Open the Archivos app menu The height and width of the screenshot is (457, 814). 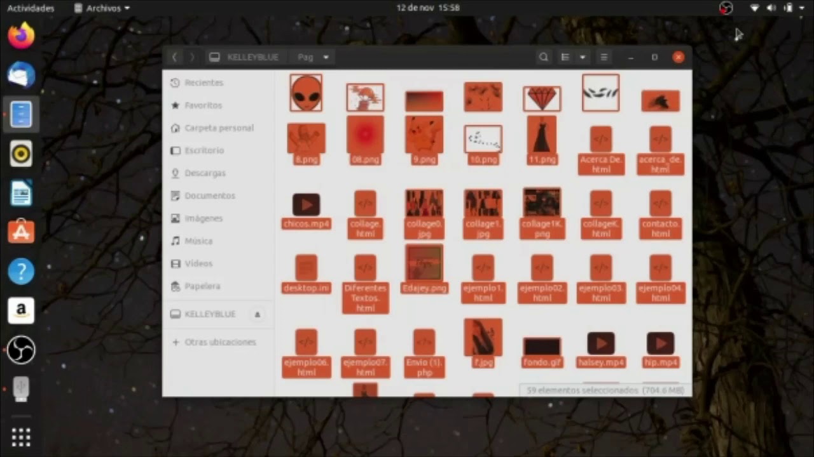[x=102, y=8]
